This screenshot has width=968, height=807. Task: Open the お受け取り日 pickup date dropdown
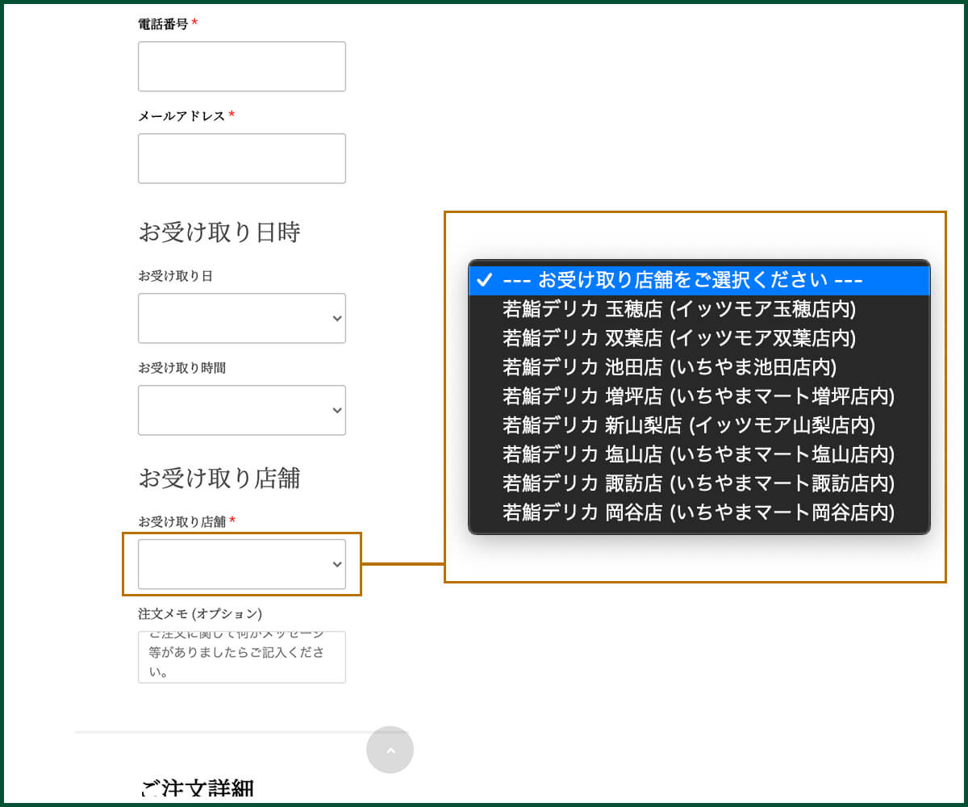click(242, 318)
